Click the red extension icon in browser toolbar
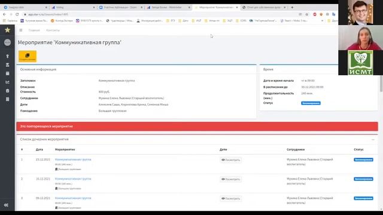The height and width of the screenshot is (215, 383). [315, 14]
